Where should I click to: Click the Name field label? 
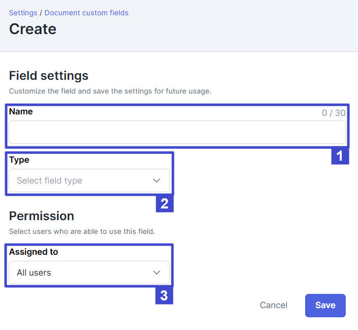[x=21, y=112]
